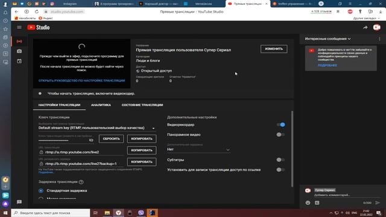Open browser downloads arrow icon
Viewport: 386px width, 217px height.
(x=381, y=11)
